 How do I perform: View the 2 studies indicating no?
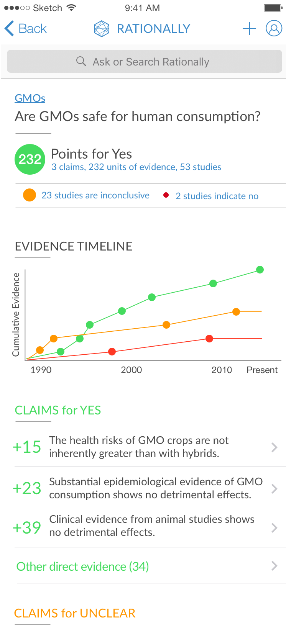[217, 196]
